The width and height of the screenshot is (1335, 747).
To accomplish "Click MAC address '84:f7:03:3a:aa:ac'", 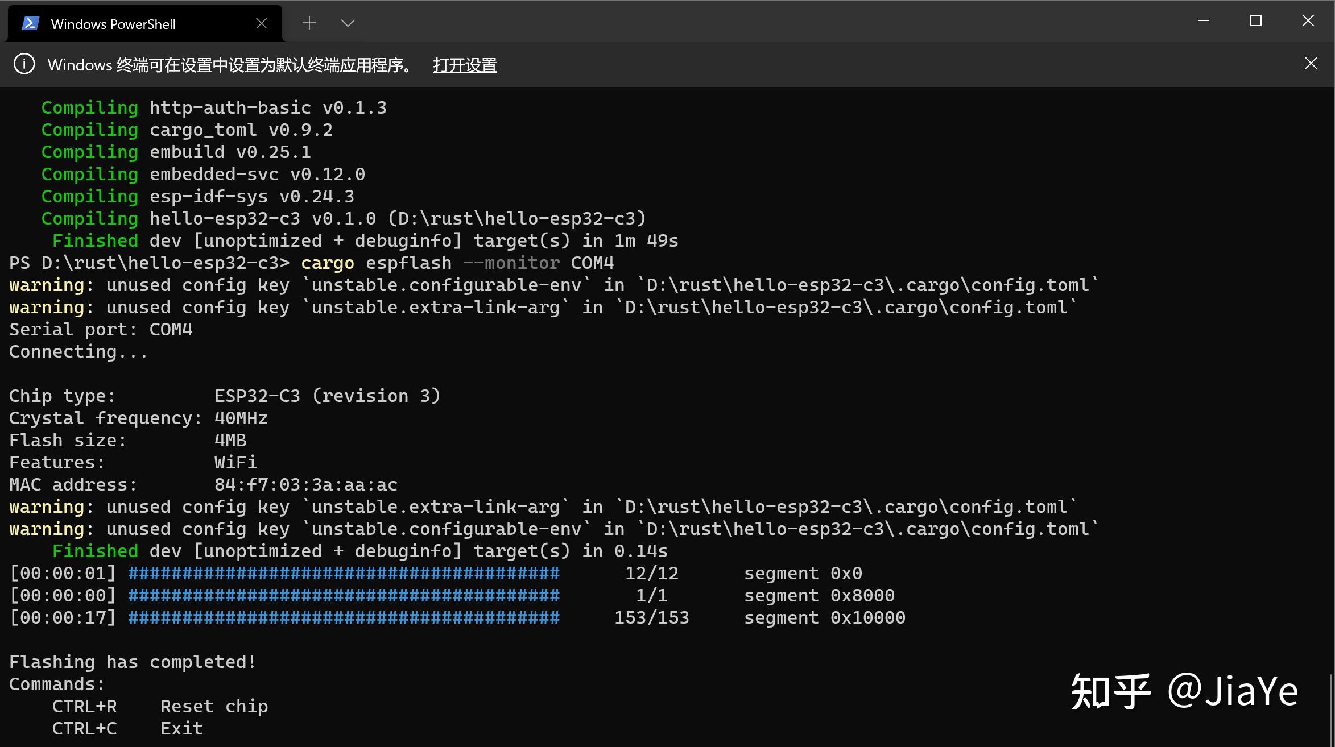I will [306, 484].
